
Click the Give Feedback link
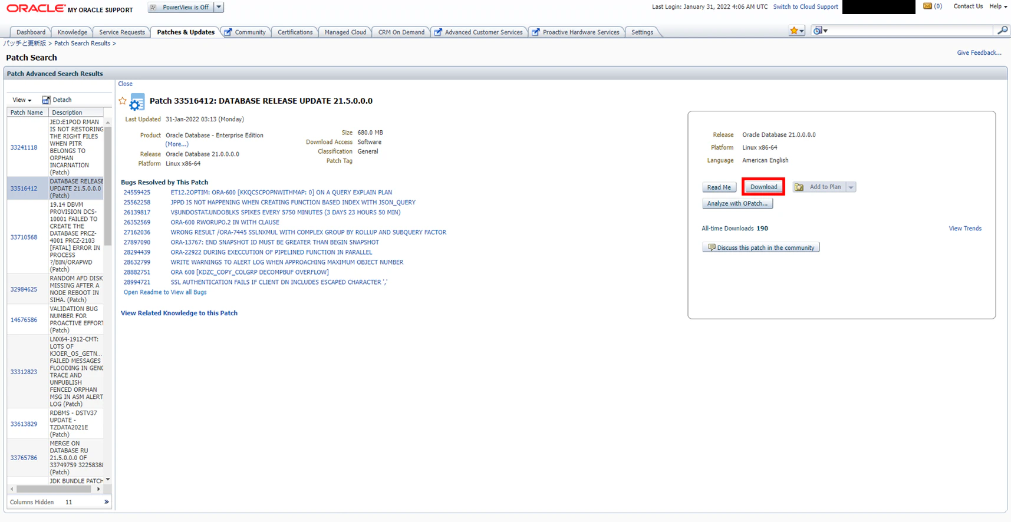click(979, 52)
